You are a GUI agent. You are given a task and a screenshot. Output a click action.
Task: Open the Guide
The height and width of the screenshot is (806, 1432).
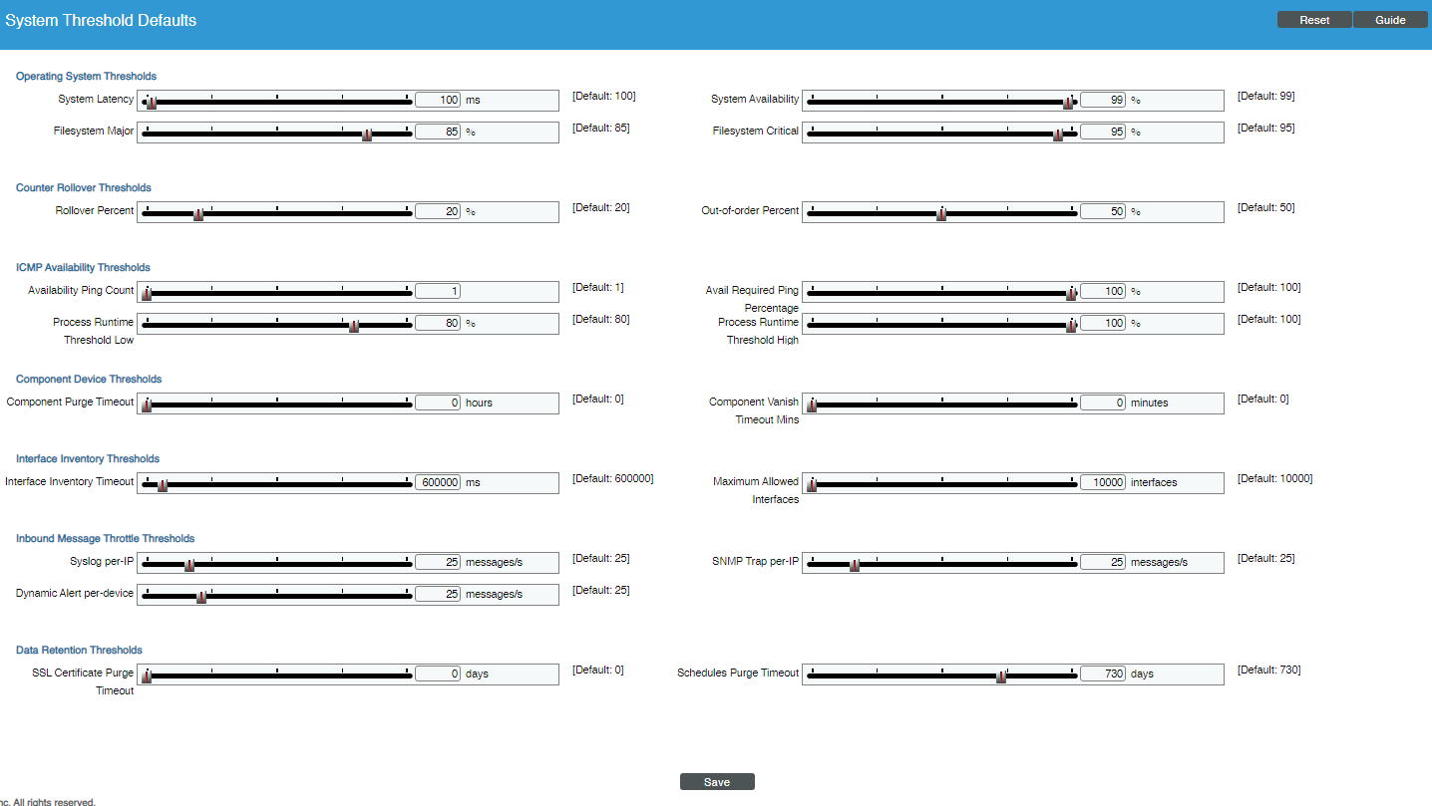[1390, 19]
